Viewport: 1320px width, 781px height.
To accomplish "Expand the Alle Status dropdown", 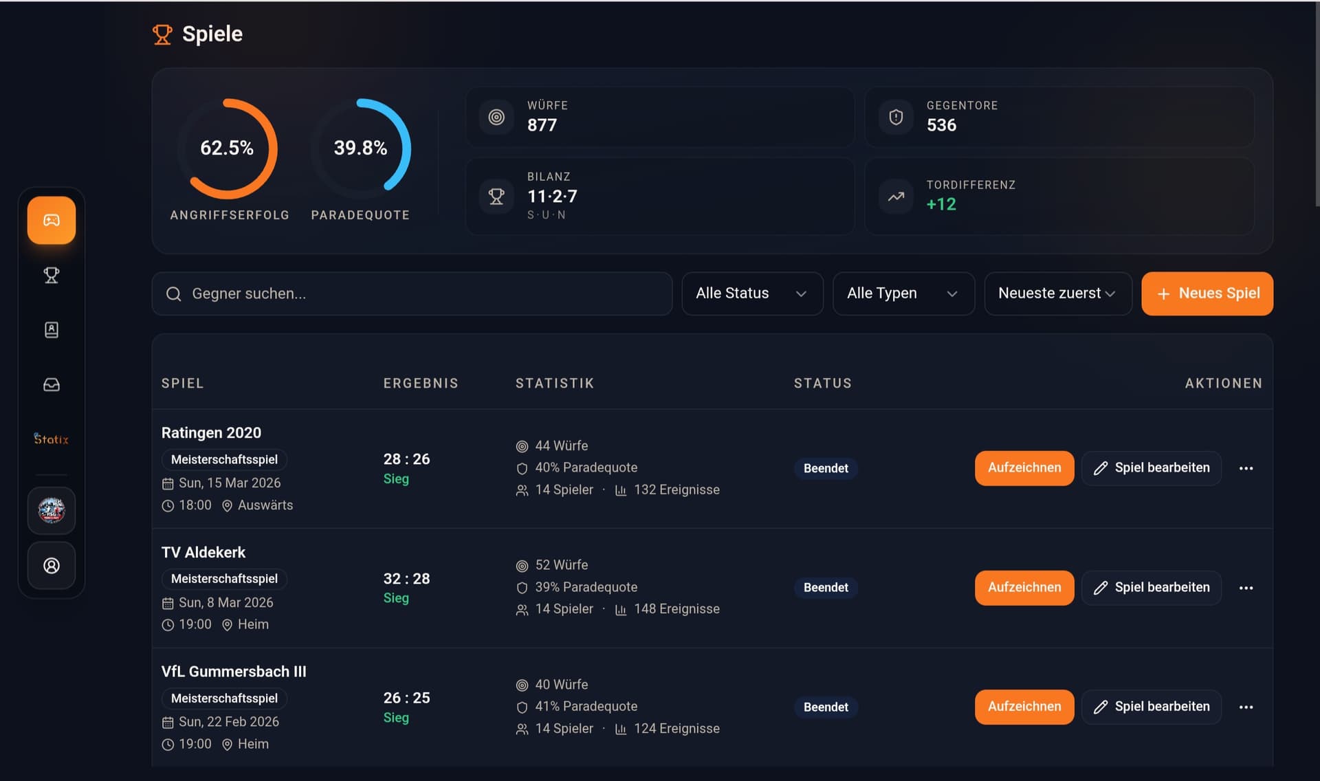I will [x=752, y=294].
